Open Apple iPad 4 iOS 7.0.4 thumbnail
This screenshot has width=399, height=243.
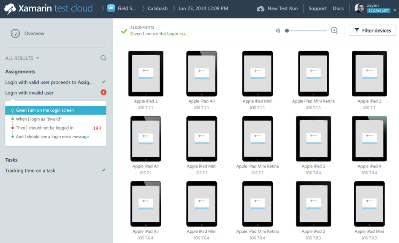[369, 139]
